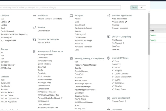Focus the service search box
Image resolution: width=166 pixels, height=111 pixels.
click(60, 7)
